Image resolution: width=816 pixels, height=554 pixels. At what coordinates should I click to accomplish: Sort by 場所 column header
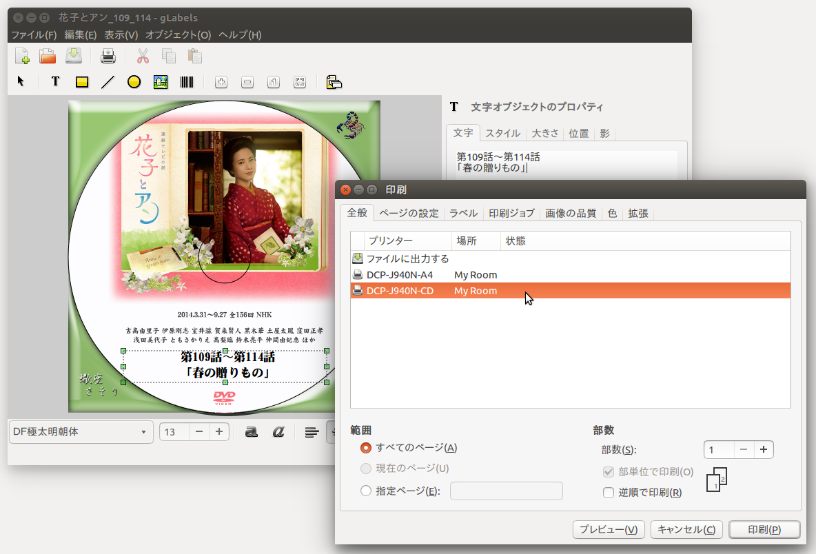(476, 241)
